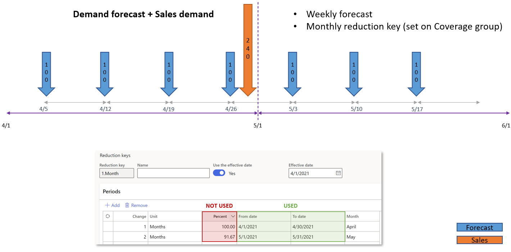Image resolution: width=511 pixels, height=252 pixels.
Task: Open the Effective date calendar picker icon
Action: click(338, 173)
